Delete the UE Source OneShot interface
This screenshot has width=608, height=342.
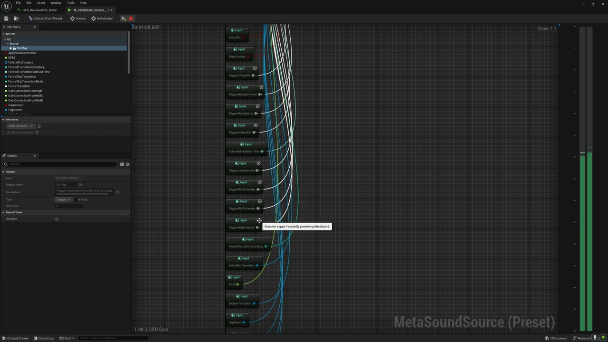click(x=37, y=133)
